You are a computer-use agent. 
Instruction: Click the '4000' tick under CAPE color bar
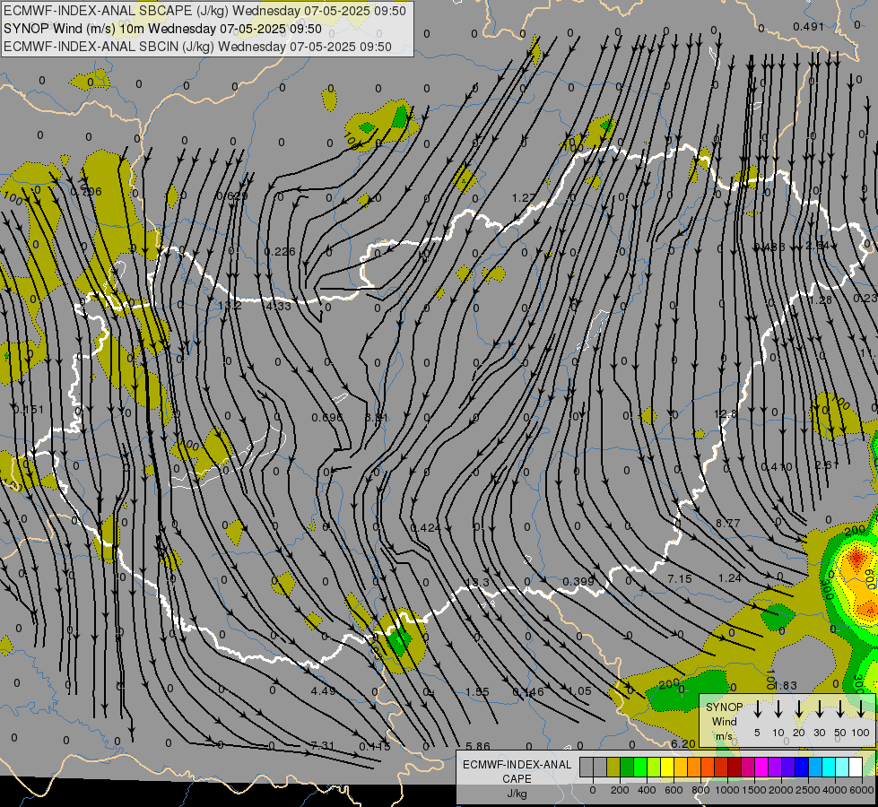[835, 790]
